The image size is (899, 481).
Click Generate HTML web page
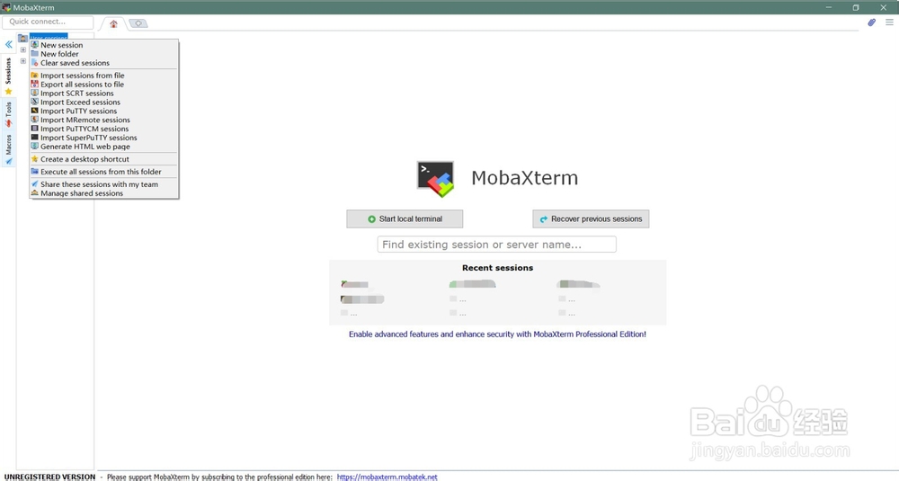[103, 147]
